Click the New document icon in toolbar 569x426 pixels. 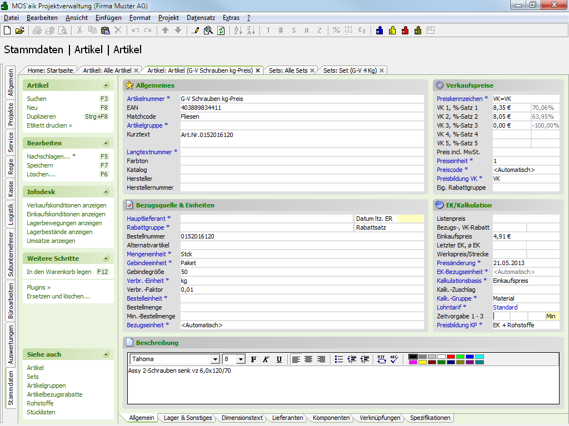tap(7, 31)
